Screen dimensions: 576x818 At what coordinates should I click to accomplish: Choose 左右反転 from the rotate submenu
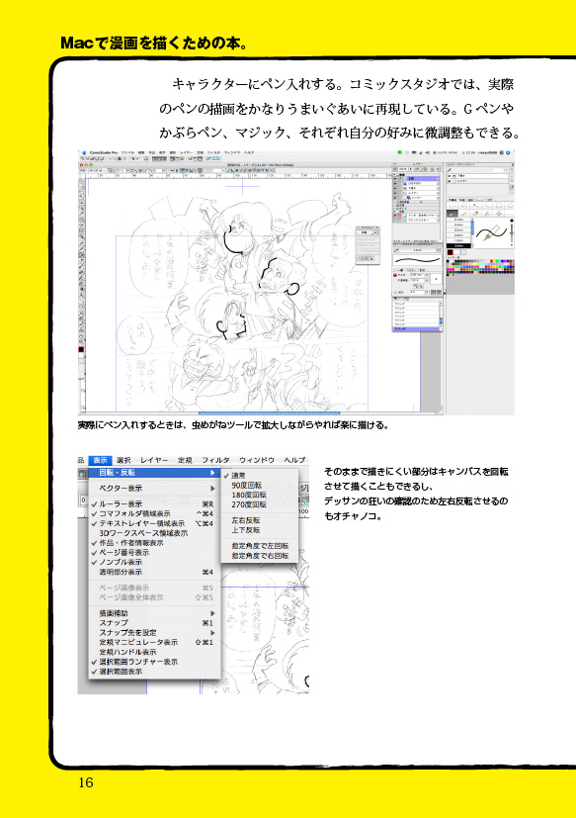tap(246, 520)
